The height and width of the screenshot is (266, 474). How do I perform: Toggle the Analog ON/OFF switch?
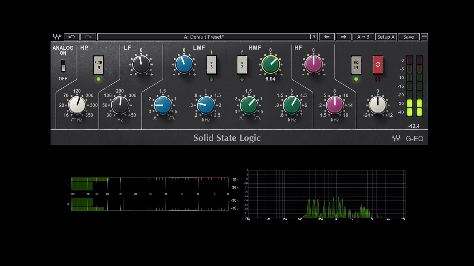pyautogui.click(x=63, y=66)
